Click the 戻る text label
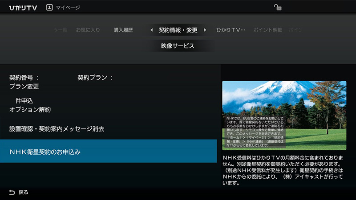This screenshot has height=200, width=356. click(x=24, y=192)
